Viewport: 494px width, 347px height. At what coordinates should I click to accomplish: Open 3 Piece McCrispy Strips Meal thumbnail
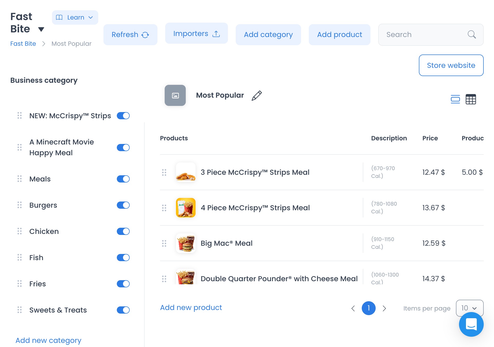186,172
